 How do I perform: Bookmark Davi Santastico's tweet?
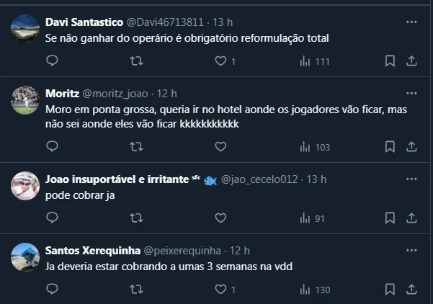pos(390,61)
